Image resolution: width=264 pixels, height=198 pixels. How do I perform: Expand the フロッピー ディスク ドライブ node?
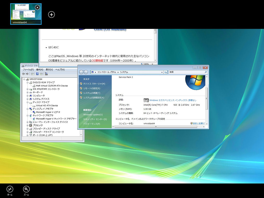click(27, 129)
